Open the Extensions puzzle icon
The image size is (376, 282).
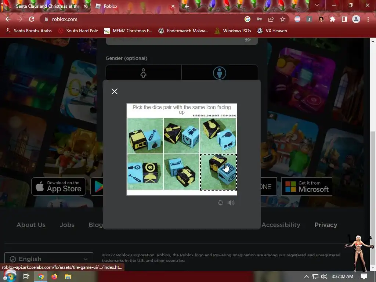point(333,19)
